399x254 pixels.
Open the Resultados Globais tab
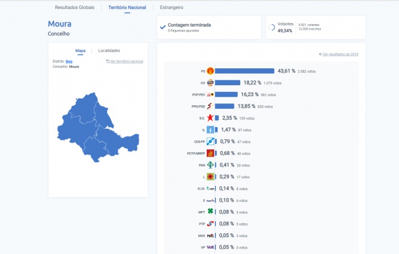[x=74, y=7]
